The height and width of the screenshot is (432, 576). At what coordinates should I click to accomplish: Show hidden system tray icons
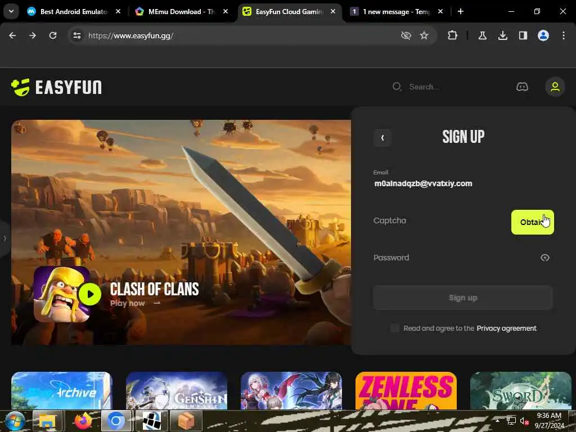tap(497, 421)
